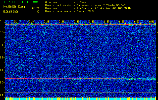Click the Receiver label
Image resolution: width=158 pixels, height=100 pixels.
[51, 8]
